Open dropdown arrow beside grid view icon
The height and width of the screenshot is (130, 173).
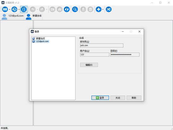(x=10, y=10)
